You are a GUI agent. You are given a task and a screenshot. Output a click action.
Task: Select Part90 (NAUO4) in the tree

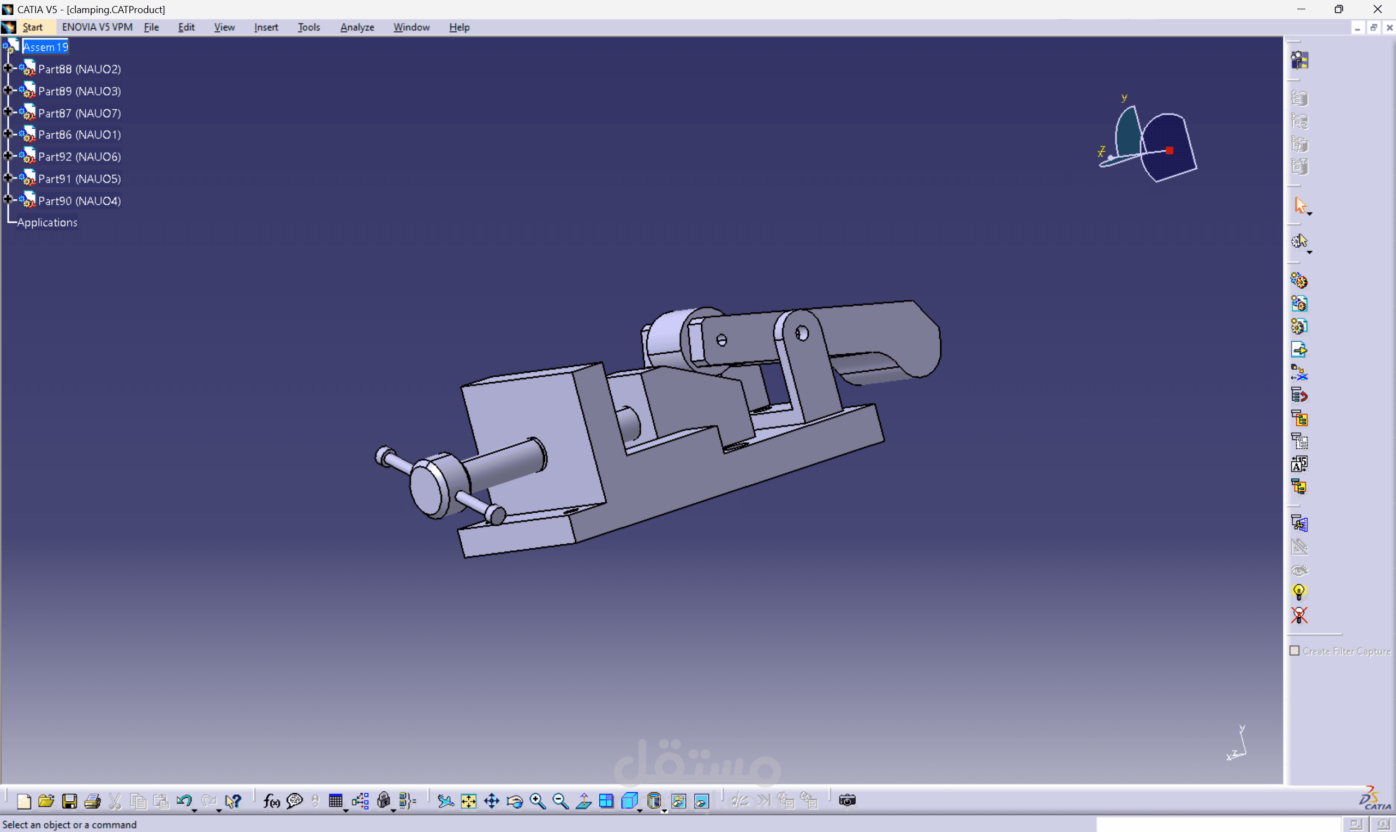pyautogui.click(x=79, y=201)
